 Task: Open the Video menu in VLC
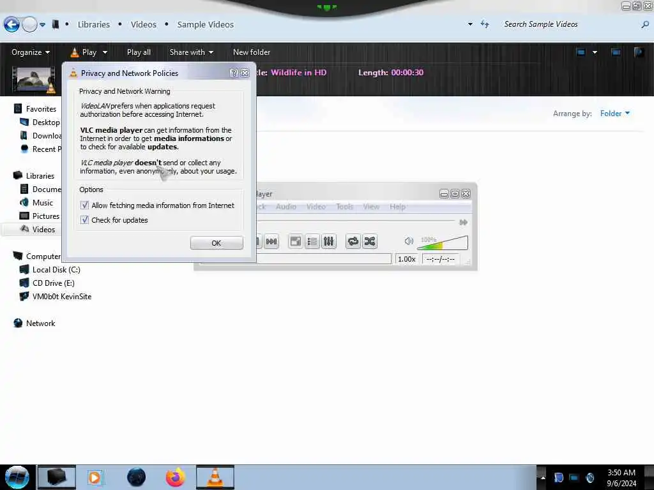[316, 206]
